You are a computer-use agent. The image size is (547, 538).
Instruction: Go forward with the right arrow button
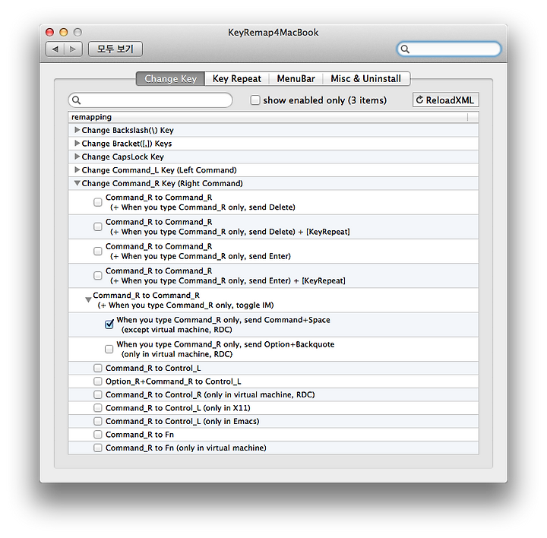(x=73, y=49)
